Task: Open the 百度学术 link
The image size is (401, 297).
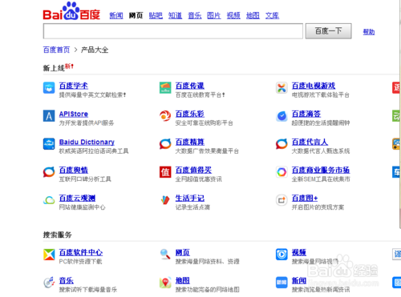Action: click(74, 86)
